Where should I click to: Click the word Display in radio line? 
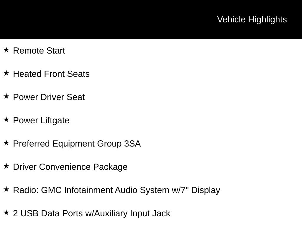click(206, 190)
